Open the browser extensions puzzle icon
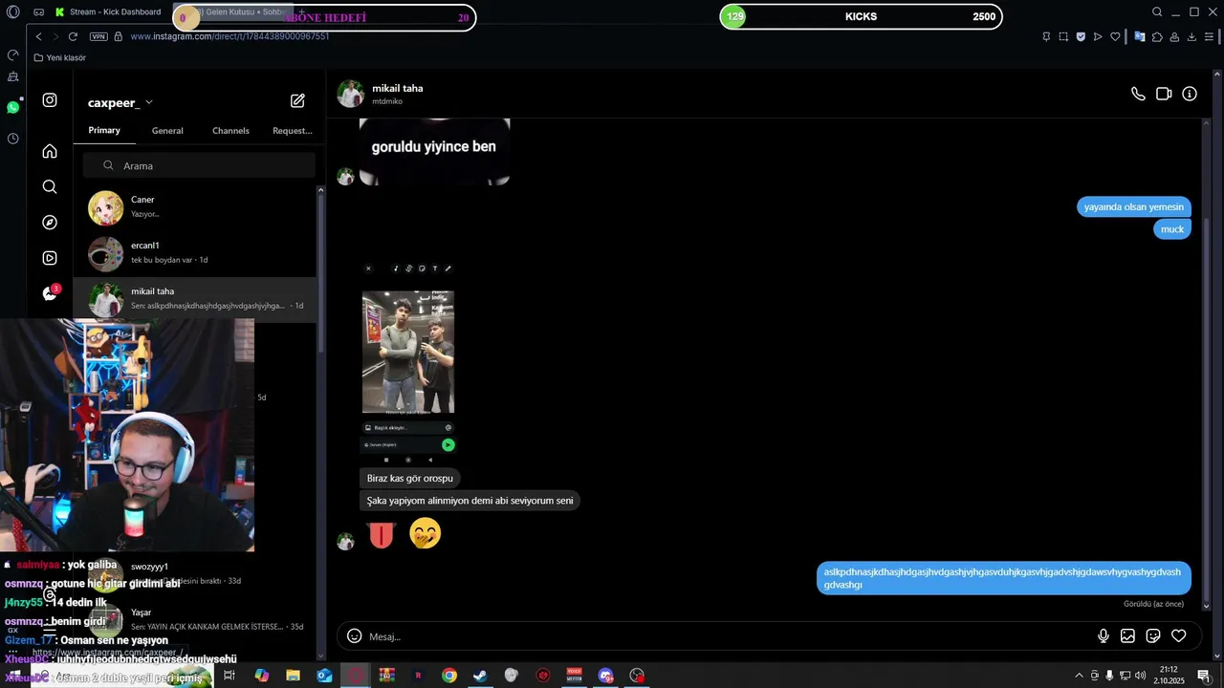 point(1157,36)
